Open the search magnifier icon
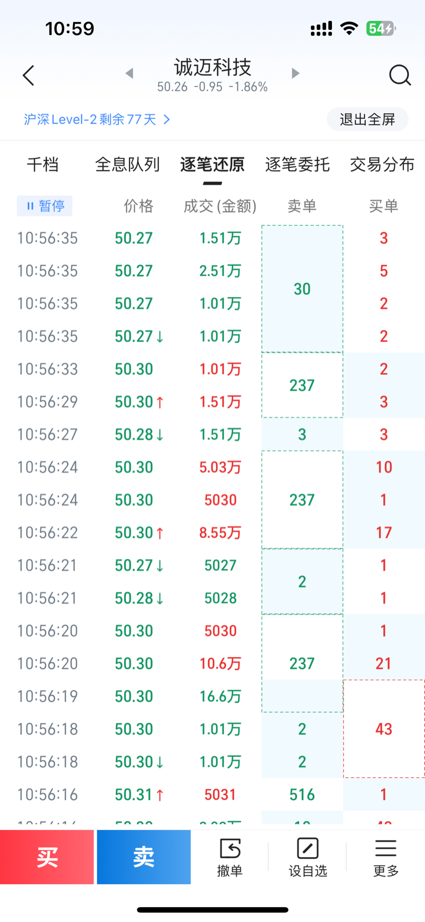Image resolution: width=425 pixels, height=922 pixels. coord(400,75)
